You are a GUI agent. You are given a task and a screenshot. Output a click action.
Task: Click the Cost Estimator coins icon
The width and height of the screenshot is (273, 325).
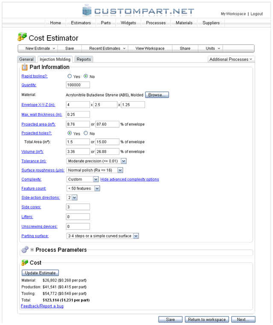click(22, 37)
